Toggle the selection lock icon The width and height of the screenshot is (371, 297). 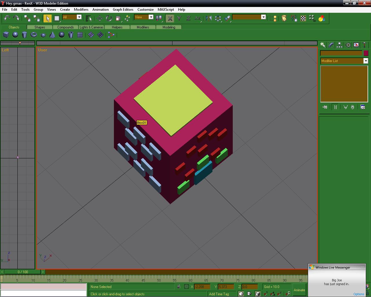(179, 287)
